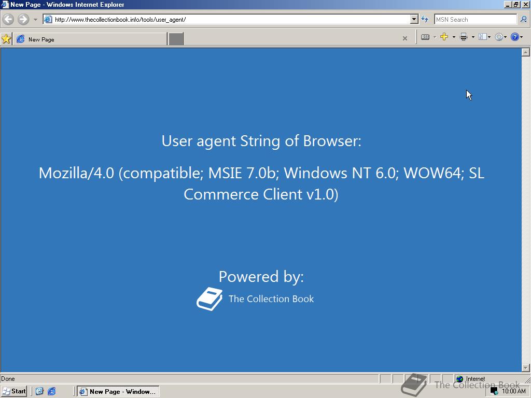The width and height of the screenshot is (531, 398).
Task: Click the Show Desktop quick launch icon
Action: tap(39, 391)
